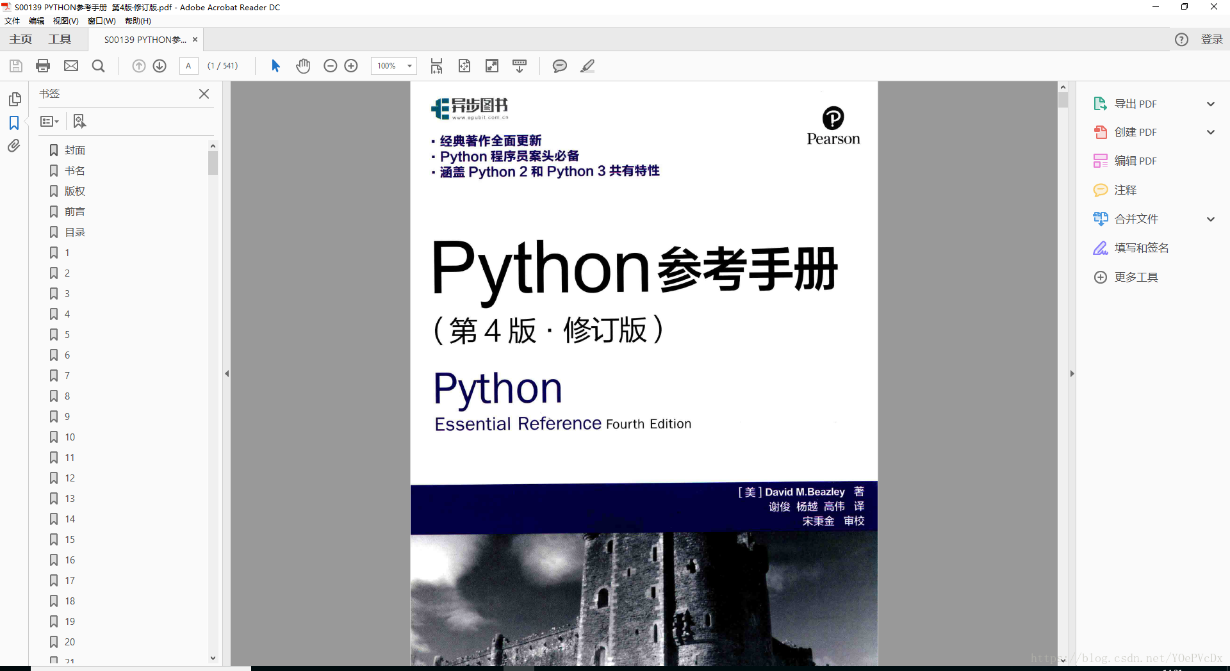Screen dimensions: 1230x671
Task: Switch to the 工具 tab
Action: click(x=60, y=40)
